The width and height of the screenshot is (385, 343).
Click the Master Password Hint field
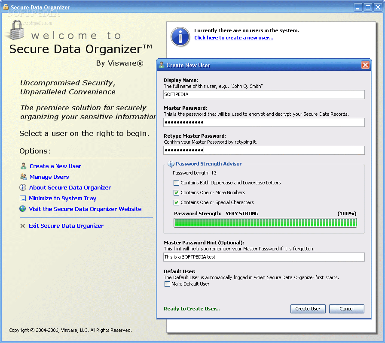tap(264, 257)
